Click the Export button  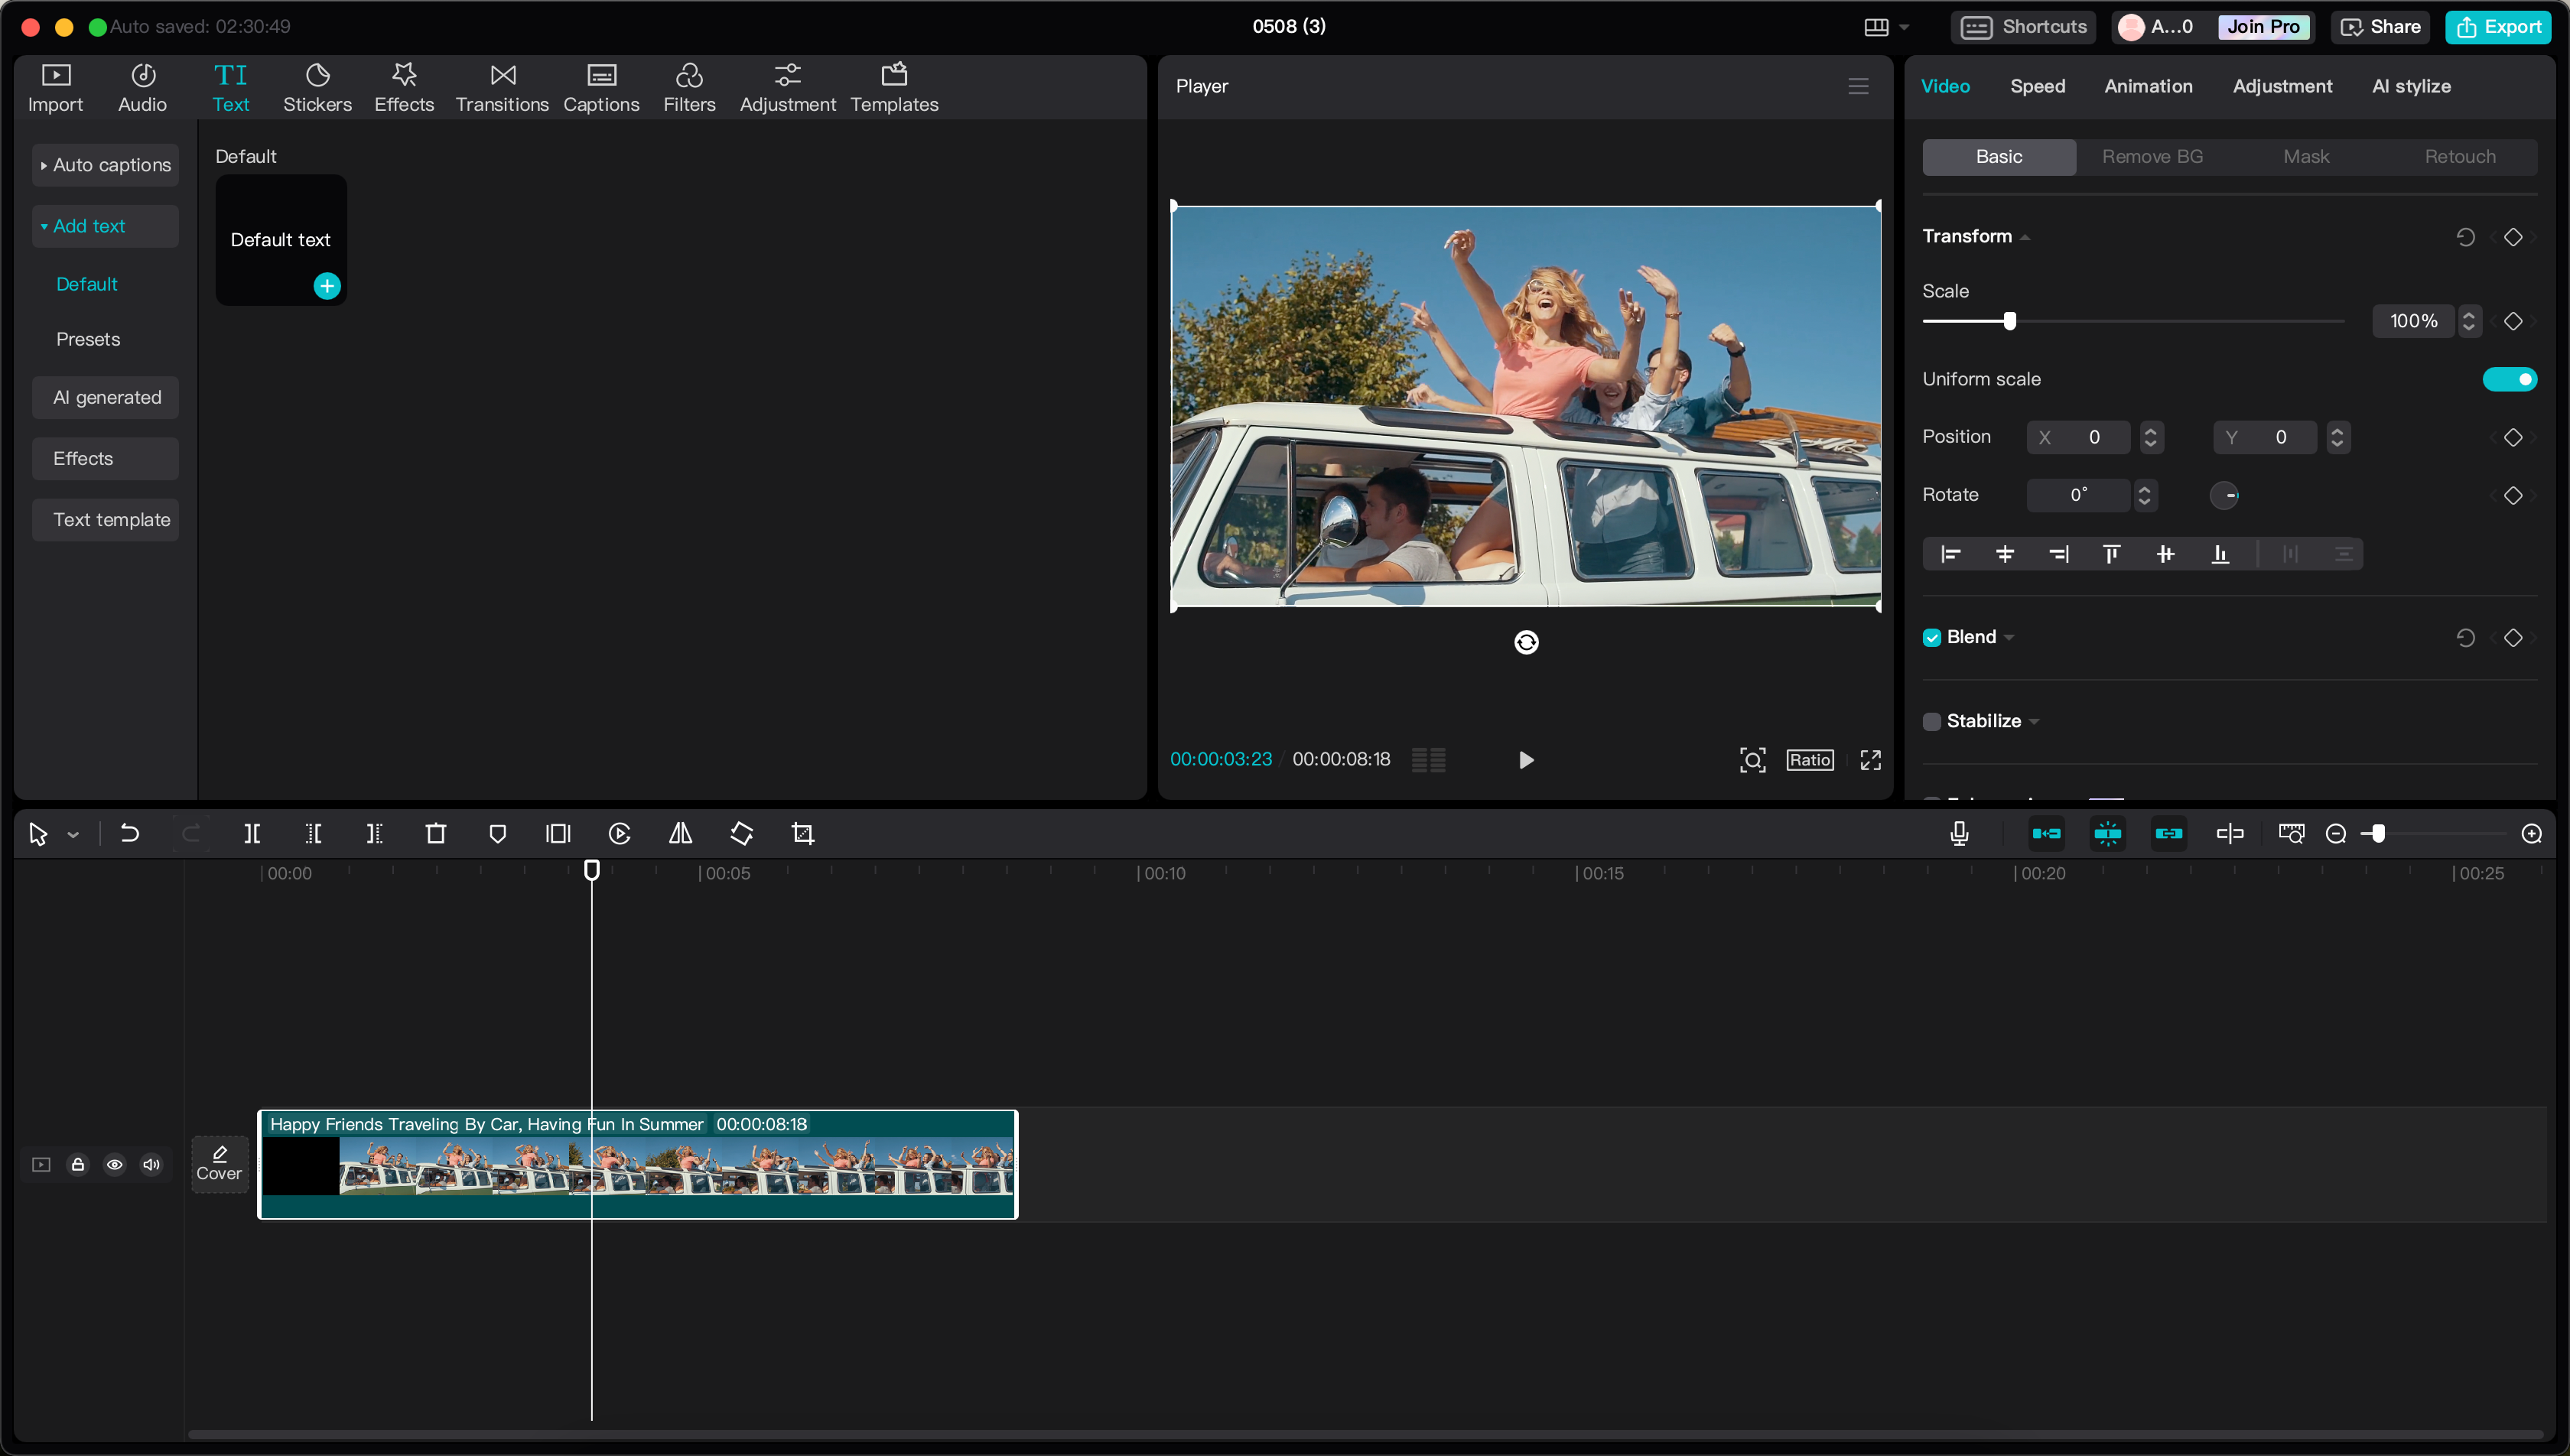2503,24
